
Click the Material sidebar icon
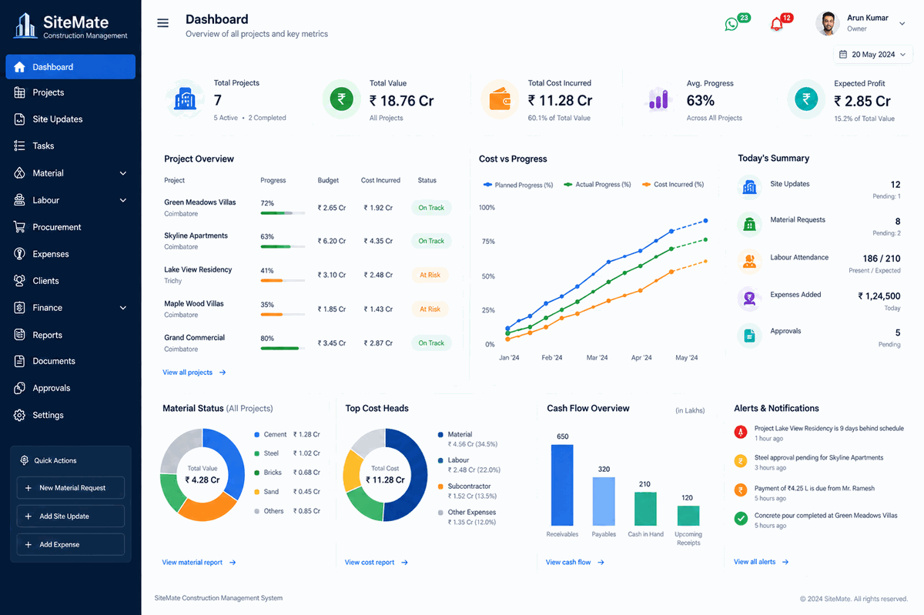19,173
